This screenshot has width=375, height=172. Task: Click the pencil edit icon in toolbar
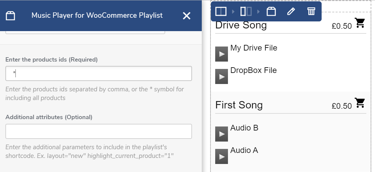point(291,11)
